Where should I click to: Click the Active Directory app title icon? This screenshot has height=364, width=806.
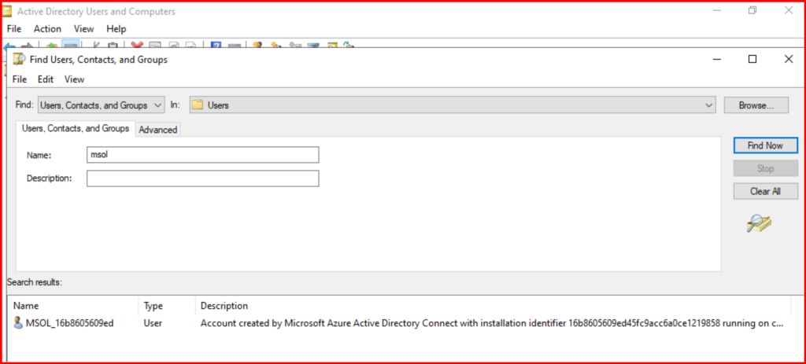(x=7, y=11)
